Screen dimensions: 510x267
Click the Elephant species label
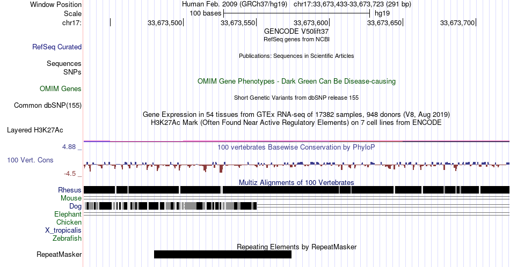point(68,214)
